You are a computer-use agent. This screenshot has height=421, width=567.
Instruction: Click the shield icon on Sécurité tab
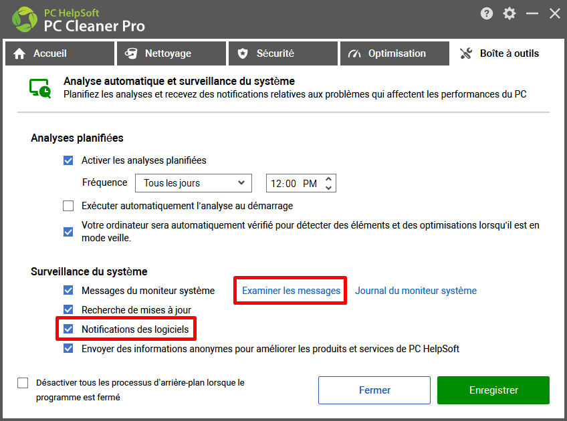243,53
